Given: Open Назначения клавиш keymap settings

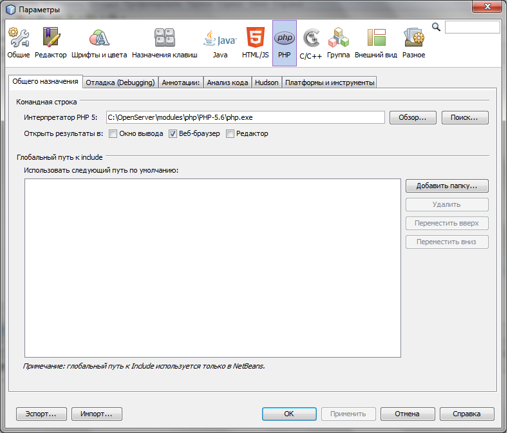Looking at the screenshot, I should (165, 43).
